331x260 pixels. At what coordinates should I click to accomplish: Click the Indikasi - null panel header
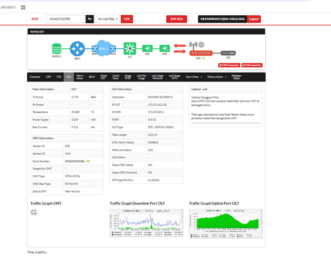click(226, 89)
